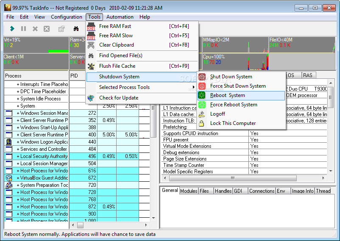Viewport: 340px width, 241px height.
Task: Switch to the Handles tab
Action: 223,191
